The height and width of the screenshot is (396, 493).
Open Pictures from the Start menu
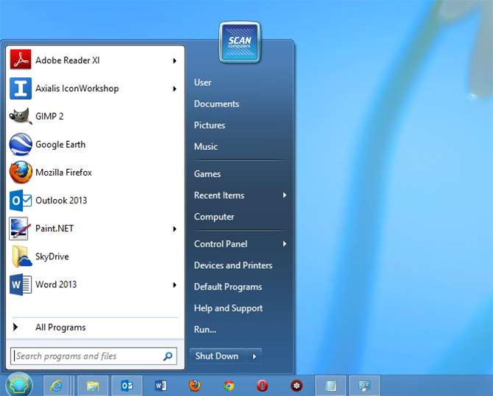[210, 126]
